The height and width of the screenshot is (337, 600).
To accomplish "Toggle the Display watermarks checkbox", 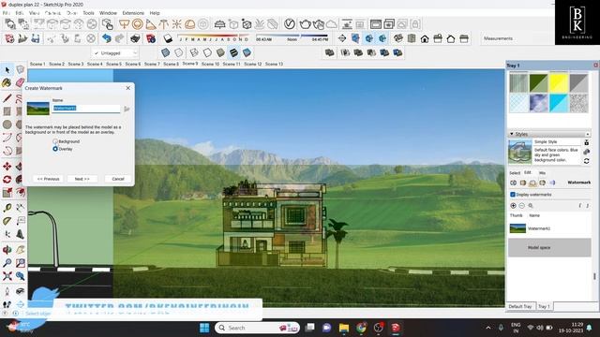I will [513, 195].
